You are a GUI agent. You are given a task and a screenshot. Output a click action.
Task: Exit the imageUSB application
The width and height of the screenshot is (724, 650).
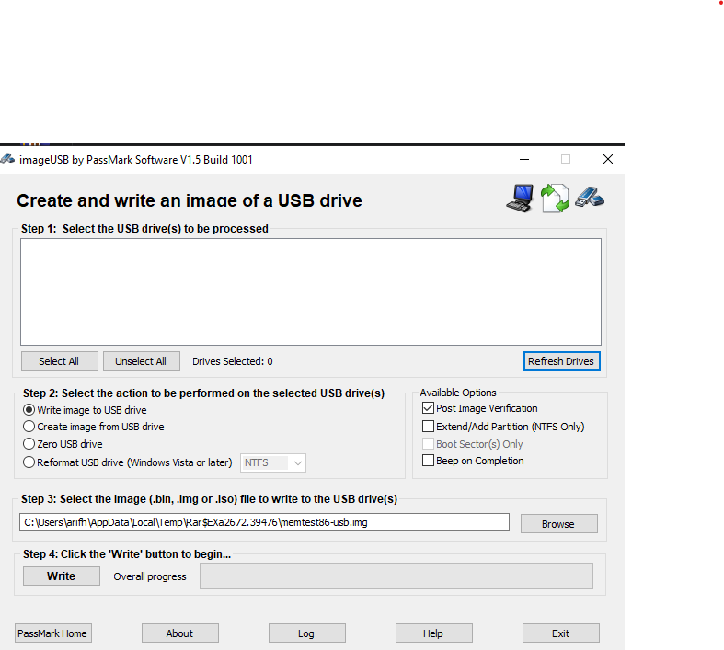[x=561, y=633]
